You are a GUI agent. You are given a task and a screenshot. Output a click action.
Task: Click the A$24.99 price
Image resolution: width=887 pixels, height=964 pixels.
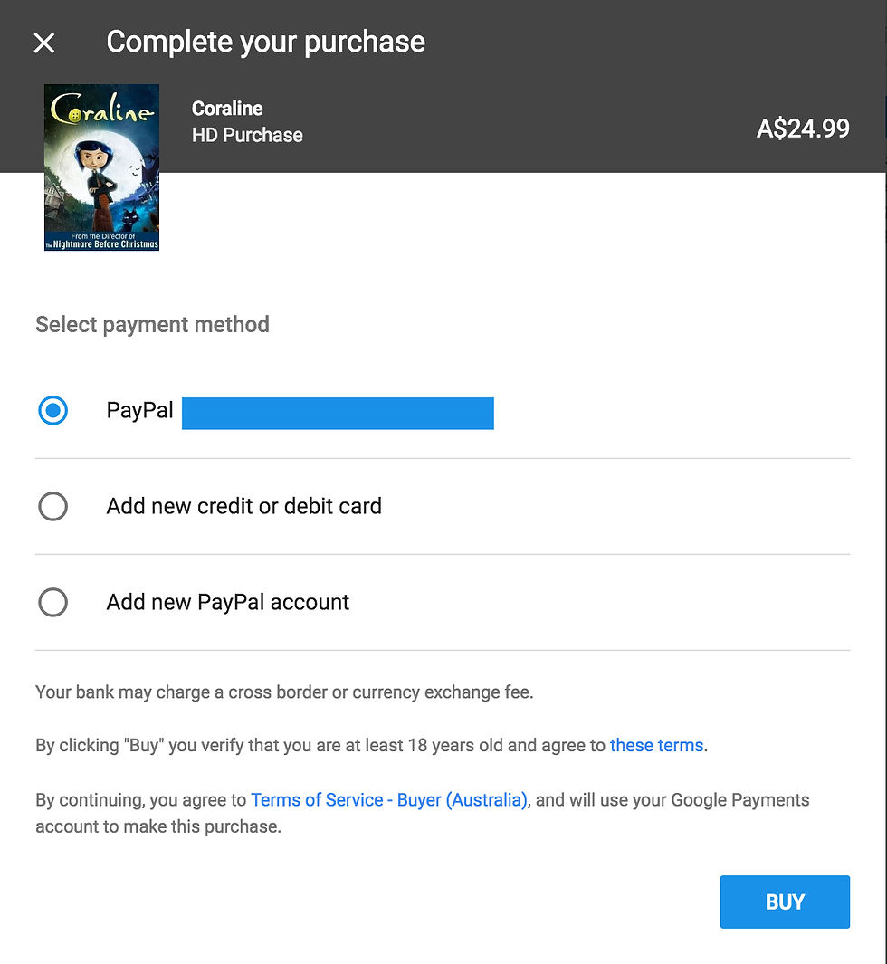point(804,129)
